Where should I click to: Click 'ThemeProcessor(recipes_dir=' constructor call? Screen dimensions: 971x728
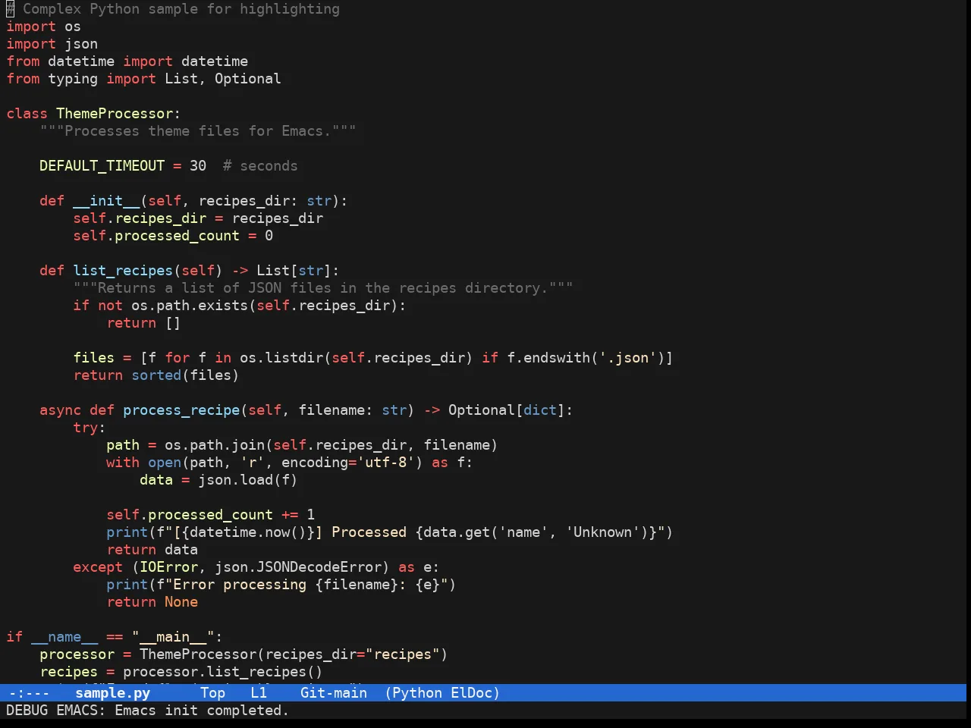click(252, 654)
